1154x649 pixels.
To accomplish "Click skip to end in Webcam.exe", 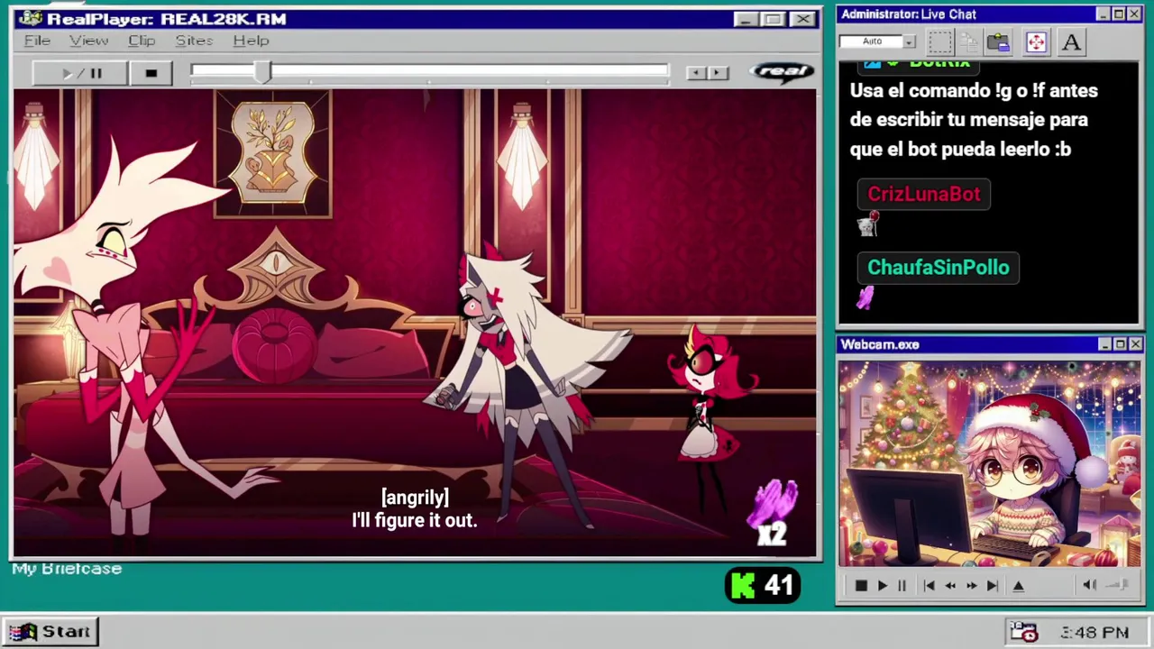I will click(992, 586).
